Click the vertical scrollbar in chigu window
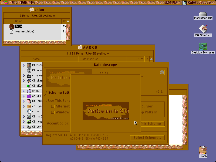Screen dimensions: 216x162 pyautogui.click(x=68, y=32)
